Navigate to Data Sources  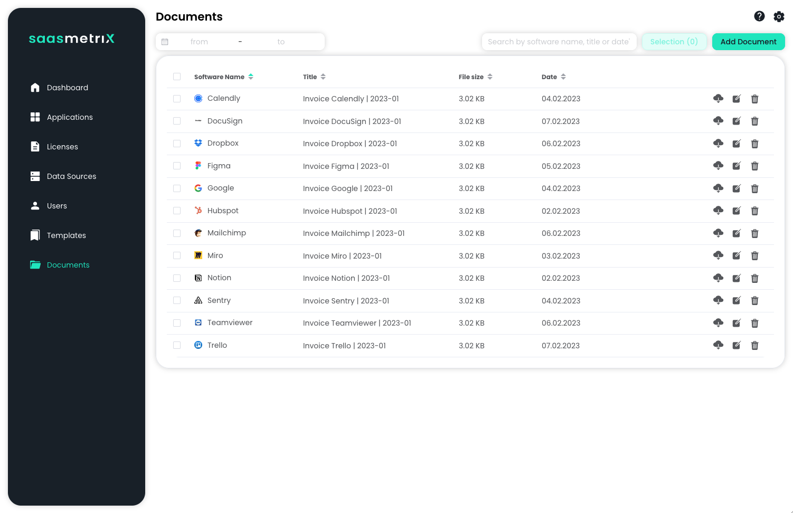[71, 176]
